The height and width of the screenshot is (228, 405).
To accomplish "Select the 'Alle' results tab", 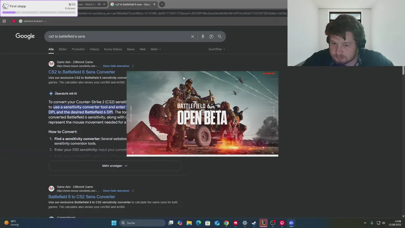I will [x=51, y=49].
